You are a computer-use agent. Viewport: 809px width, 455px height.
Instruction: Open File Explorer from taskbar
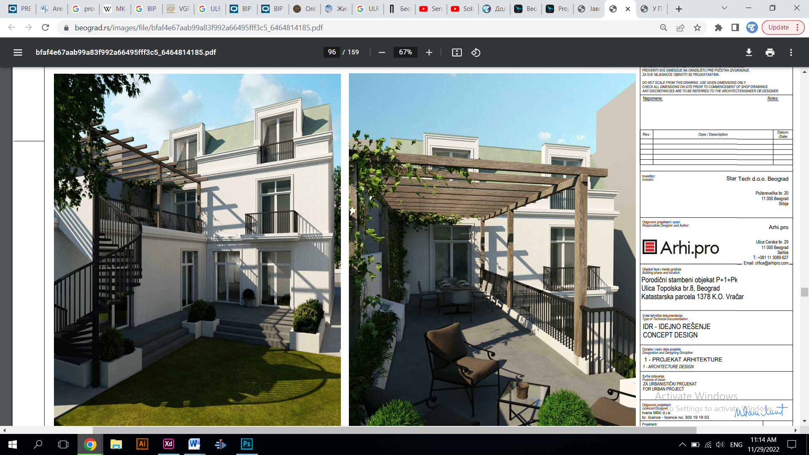pos(116,444)
